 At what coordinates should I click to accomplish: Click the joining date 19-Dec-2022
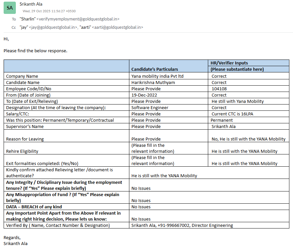click(144, 95)
